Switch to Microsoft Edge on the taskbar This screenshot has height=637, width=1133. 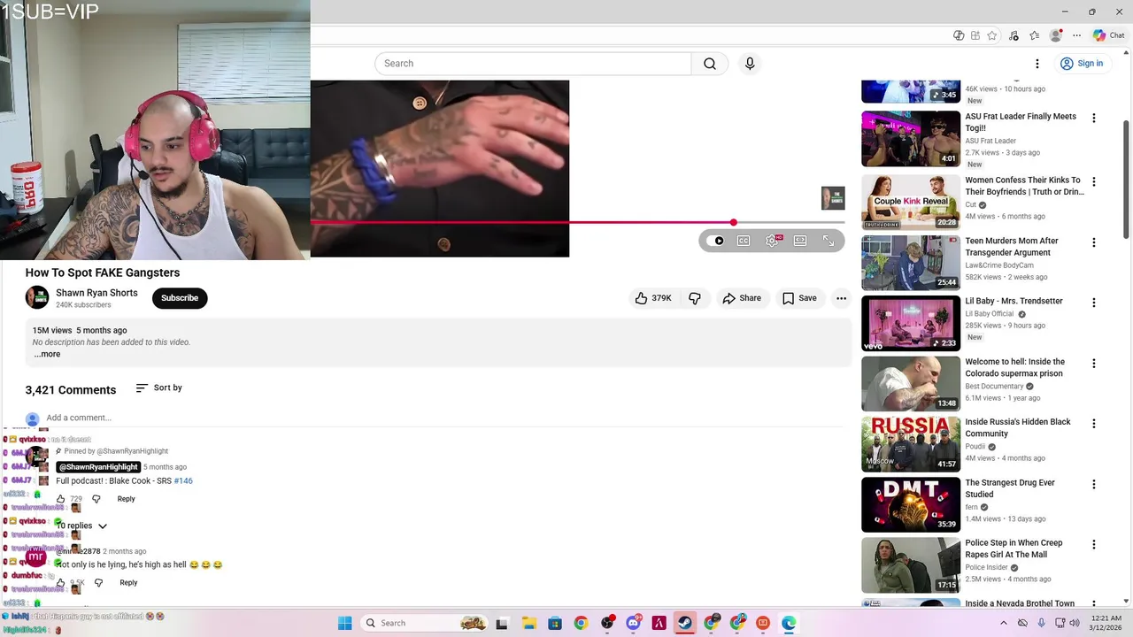pyautogui.click(x=789, y=623)
